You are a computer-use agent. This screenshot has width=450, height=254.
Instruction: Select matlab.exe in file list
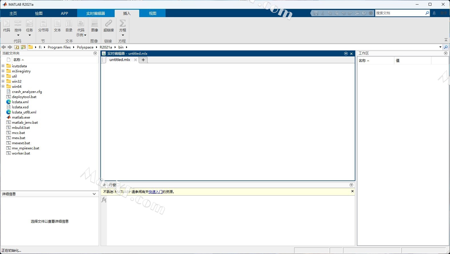click(21, 117)
